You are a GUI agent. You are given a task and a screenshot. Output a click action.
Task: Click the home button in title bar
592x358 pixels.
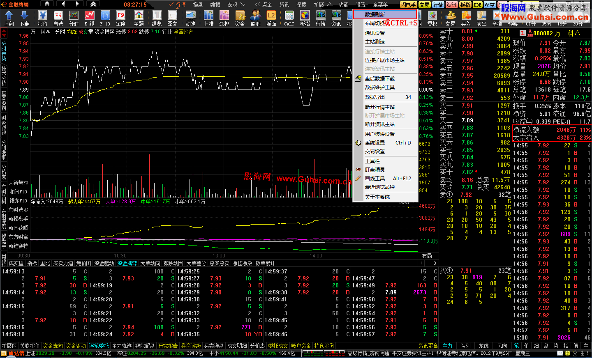point(47,4)
